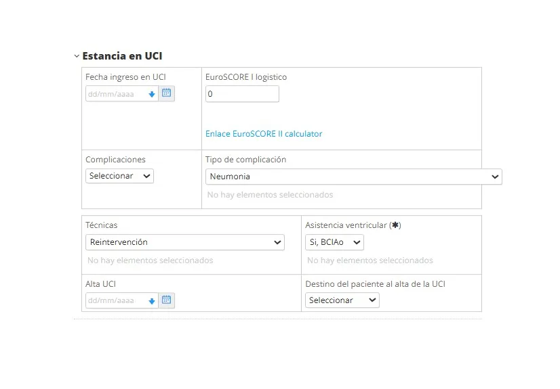The width and height of the screenshot is (560, 389).
Task: Open the Complicaciones dropdown
Action: (x=119, y=176)
